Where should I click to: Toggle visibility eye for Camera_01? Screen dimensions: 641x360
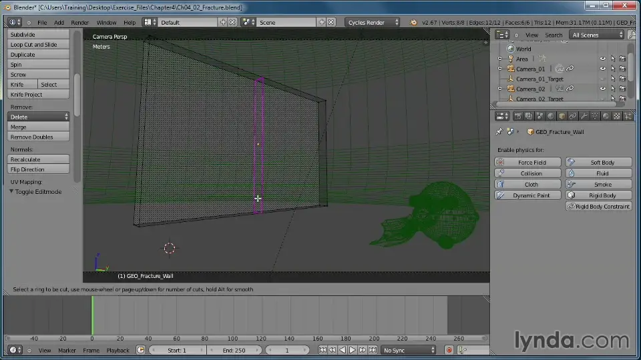pos(602,69)
